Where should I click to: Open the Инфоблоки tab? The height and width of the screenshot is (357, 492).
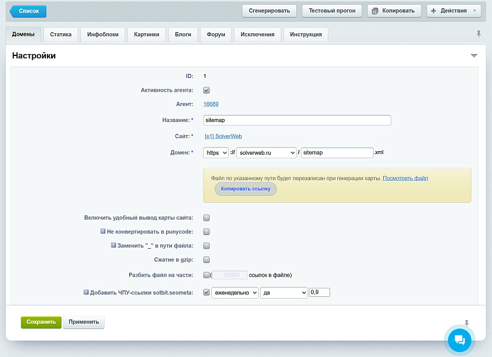click(102, 35)
